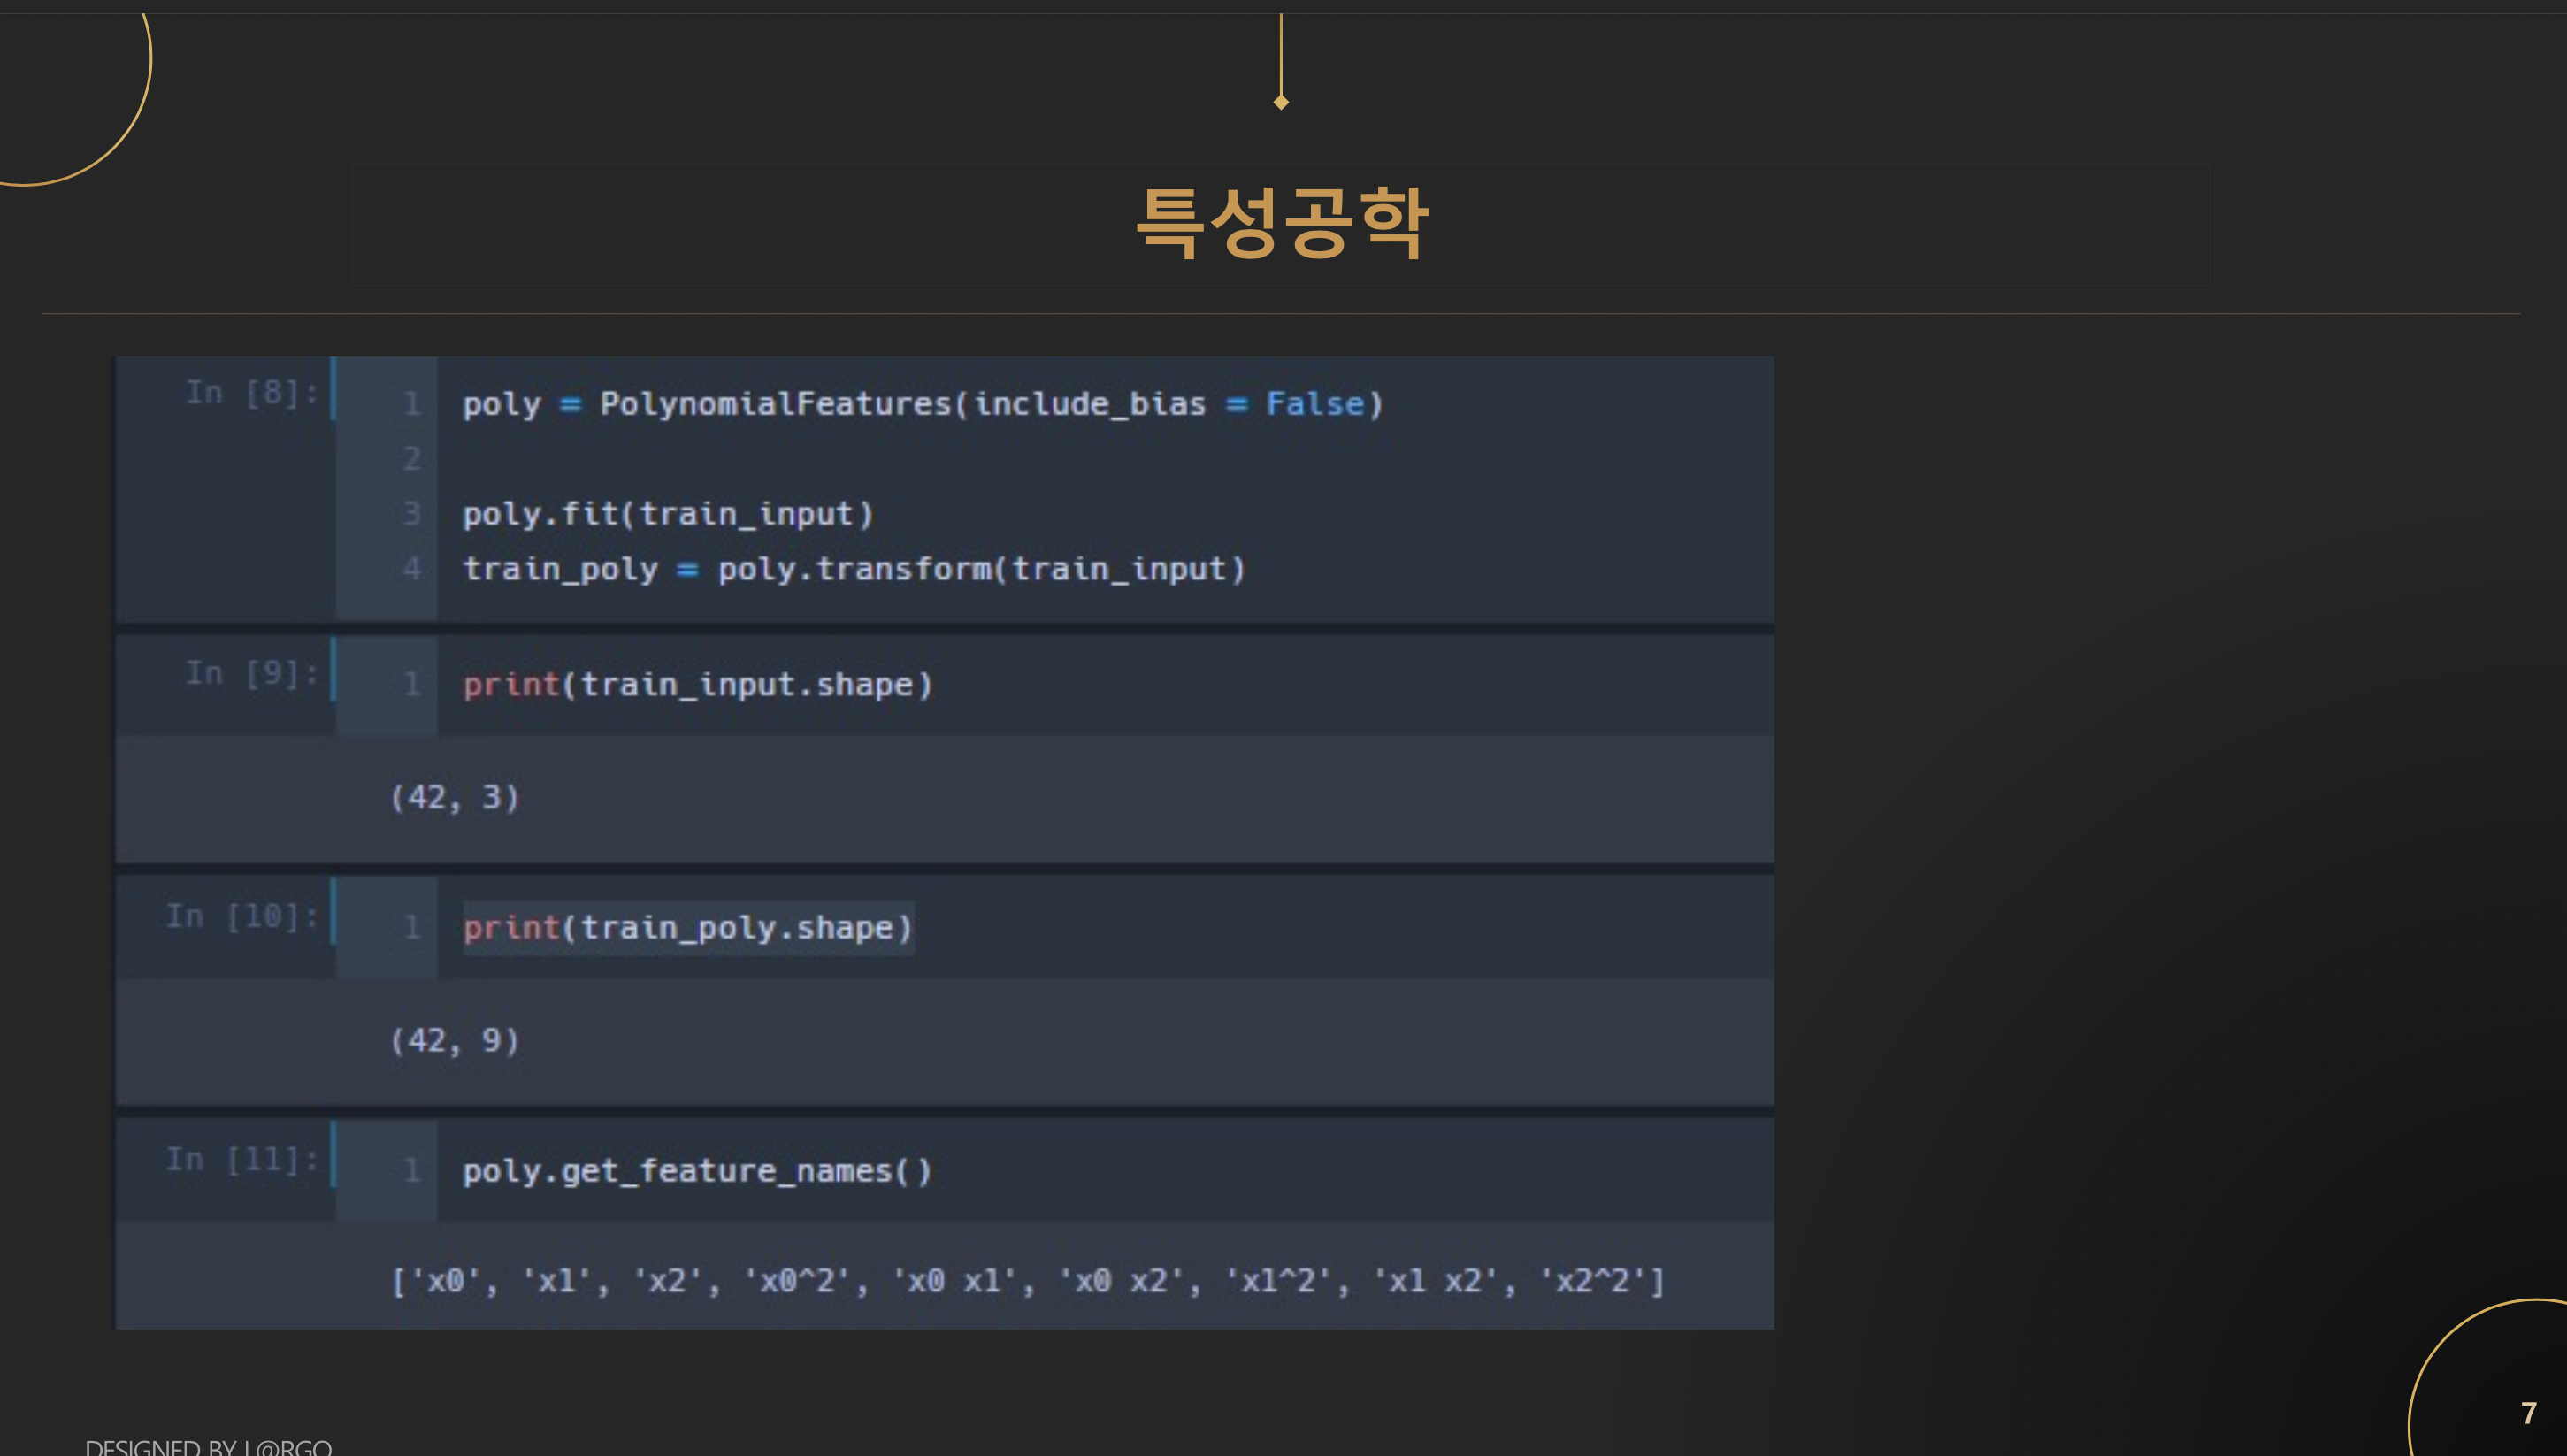Click the highlighted print(train_poly.shape) line
The height and width of the screenshot is (1456, 2567).
tap(688, 928)
